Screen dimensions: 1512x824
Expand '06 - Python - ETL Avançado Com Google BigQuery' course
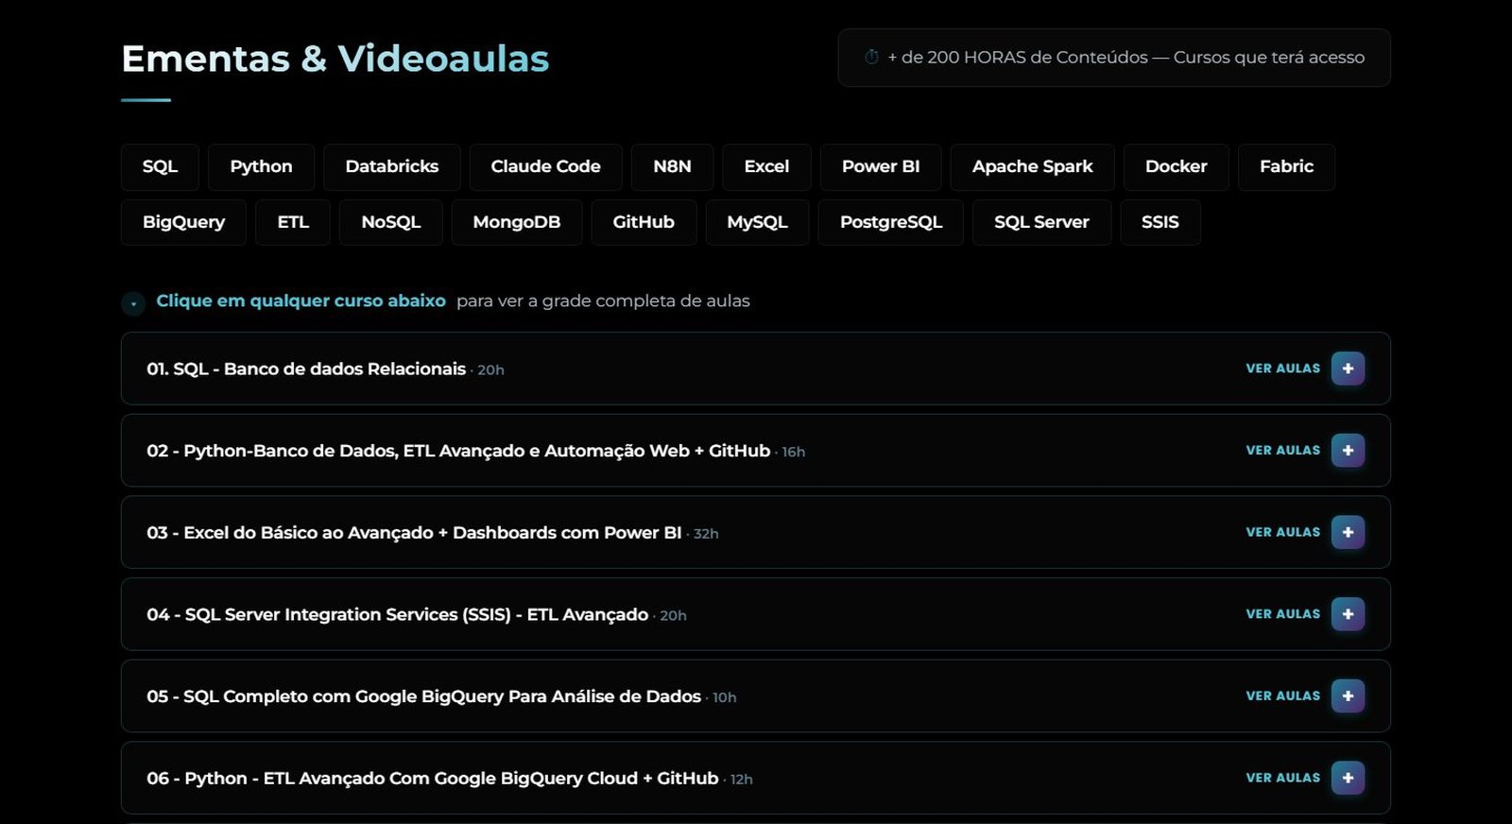[x=756, y=778]
